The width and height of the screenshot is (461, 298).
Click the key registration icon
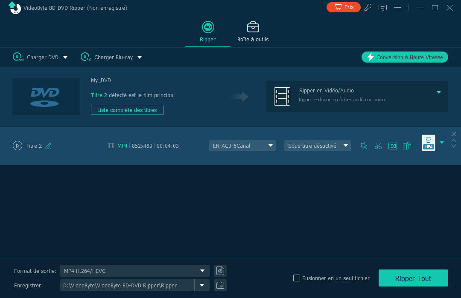pyautogui.click(x=368, y=8)
